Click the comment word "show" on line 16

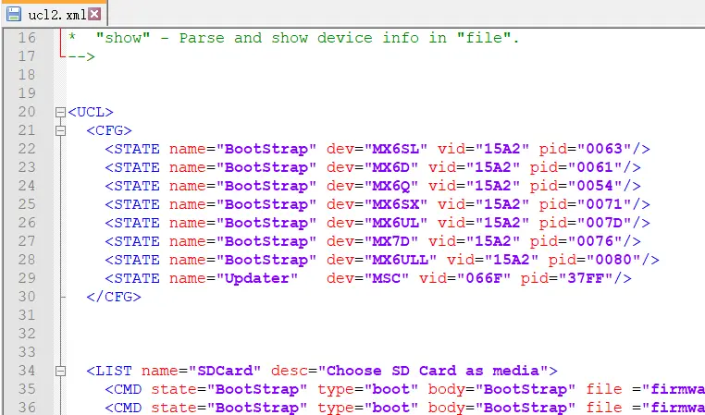point(123,38)
